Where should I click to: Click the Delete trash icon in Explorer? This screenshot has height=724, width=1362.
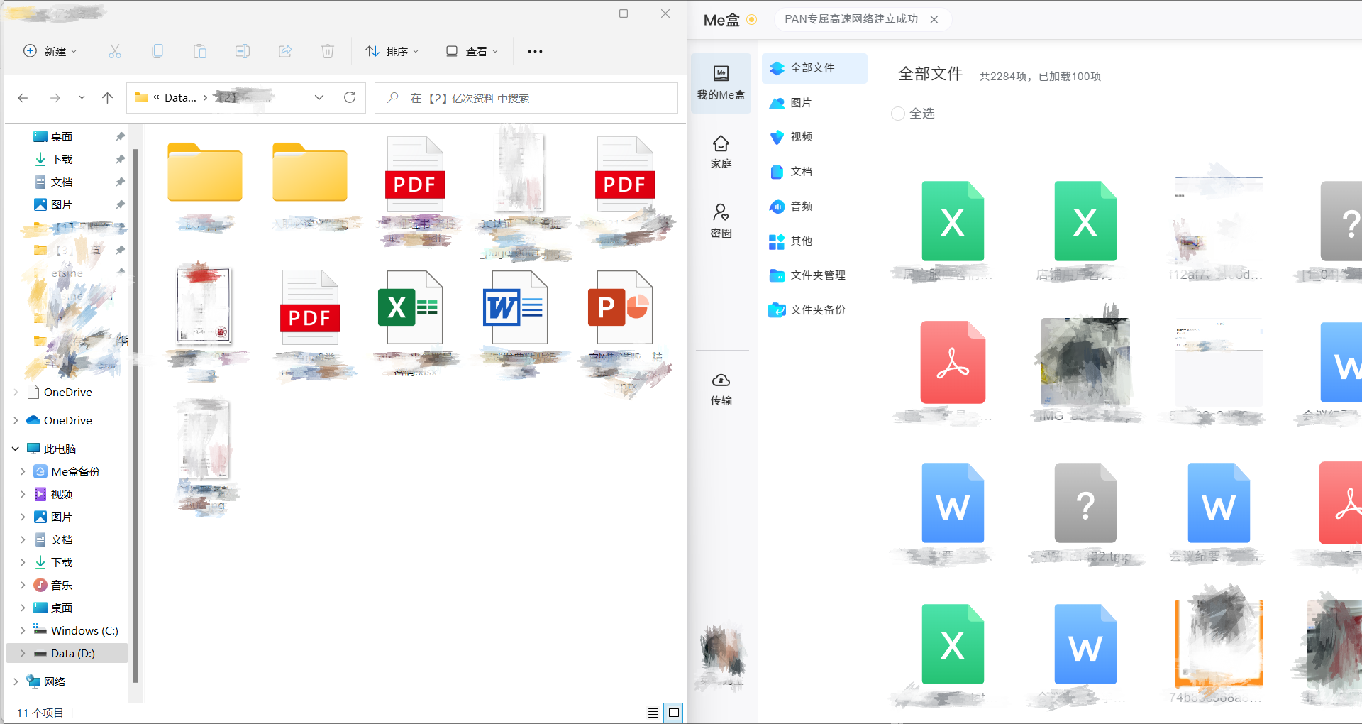click(328, 51)
